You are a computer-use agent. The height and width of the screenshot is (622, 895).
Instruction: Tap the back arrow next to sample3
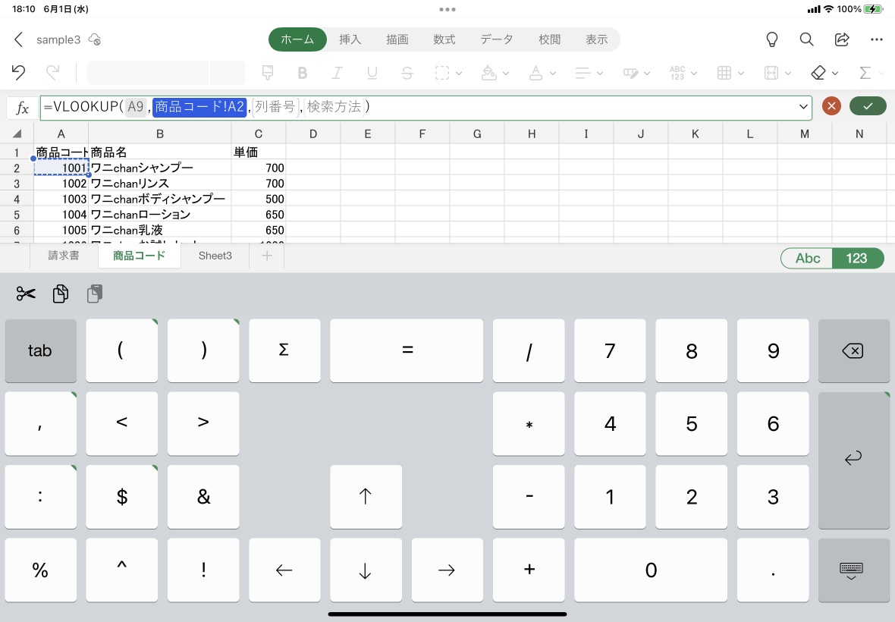tap(18, 39)
